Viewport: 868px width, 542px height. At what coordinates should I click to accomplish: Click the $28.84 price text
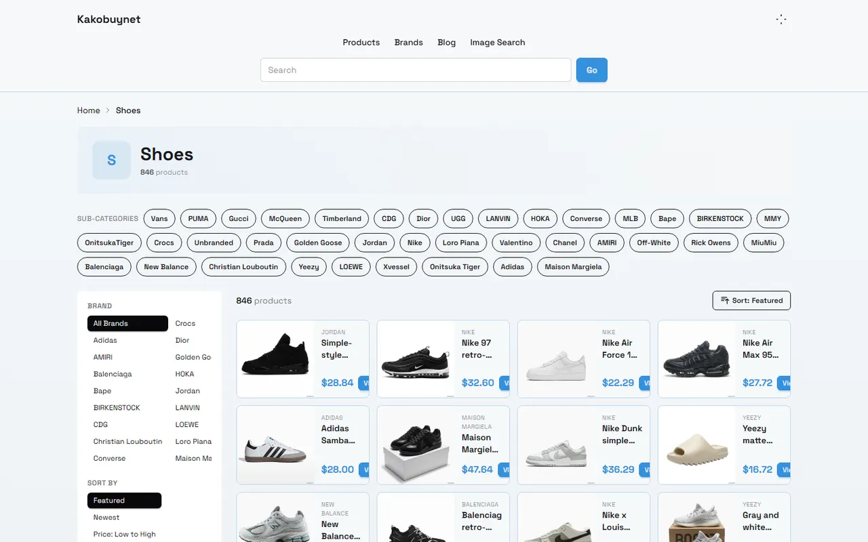(x=338, y=383)
